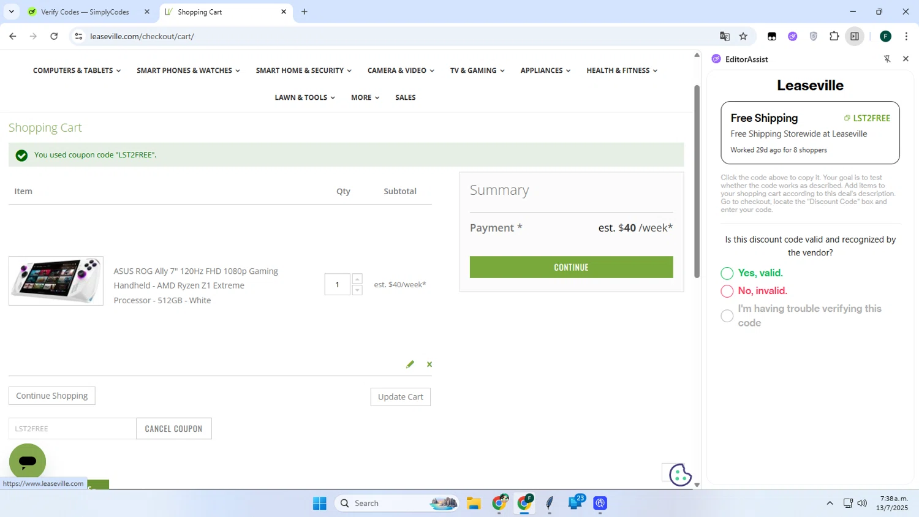Open site information icon in address bar
This screenshot has width=919, height=517.
click(78, 36)
